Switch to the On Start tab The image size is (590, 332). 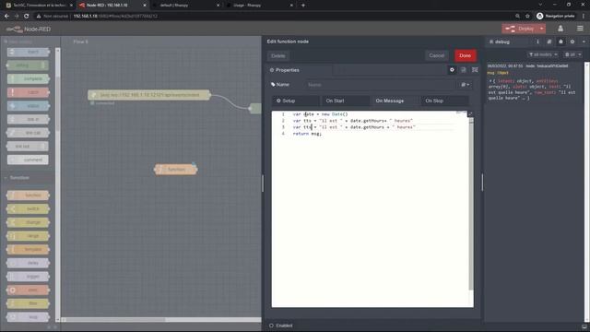345,101
